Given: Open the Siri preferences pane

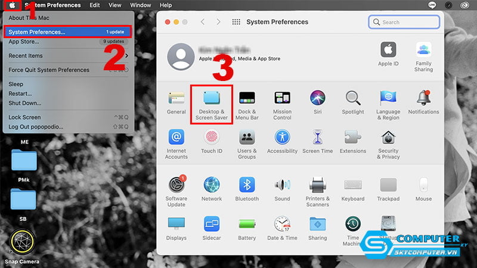Looking at the screenshot, I should click(317, 102).
